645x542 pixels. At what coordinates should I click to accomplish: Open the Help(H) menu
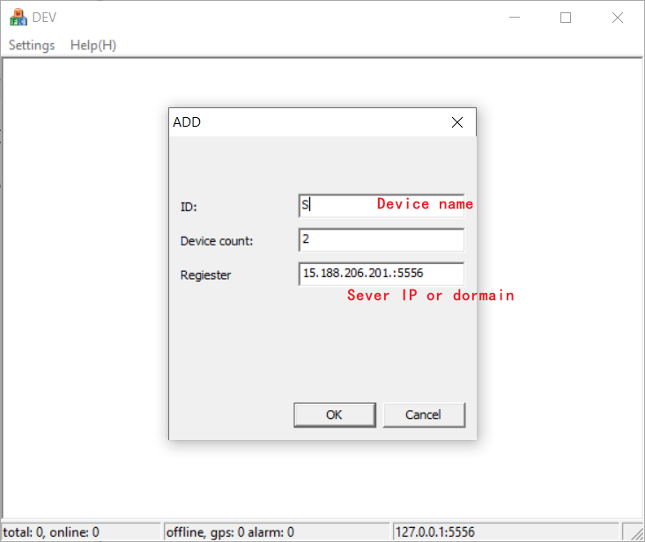[93, 45]
